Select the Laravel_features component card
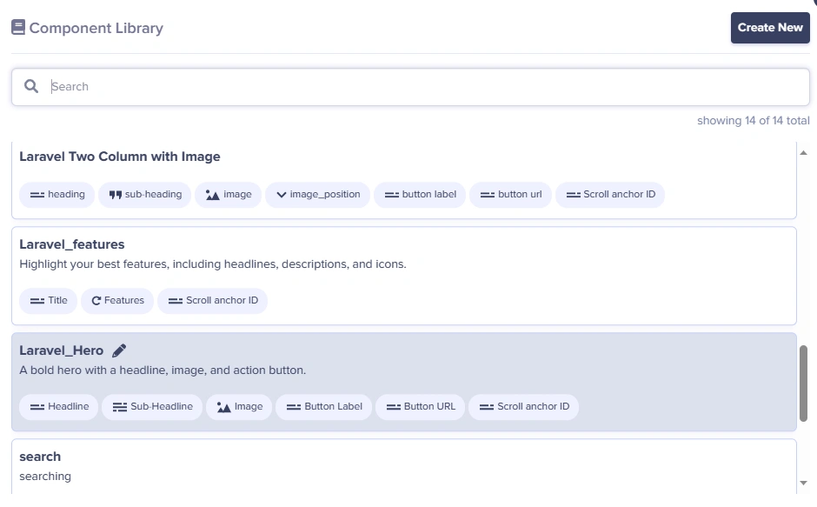The image size is (817, 507). coord(404,276)
